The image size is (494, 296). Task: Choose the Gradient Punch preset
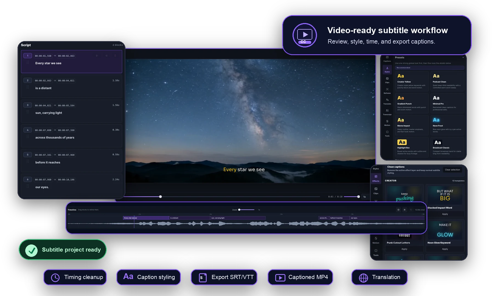(x=411, y=103)
